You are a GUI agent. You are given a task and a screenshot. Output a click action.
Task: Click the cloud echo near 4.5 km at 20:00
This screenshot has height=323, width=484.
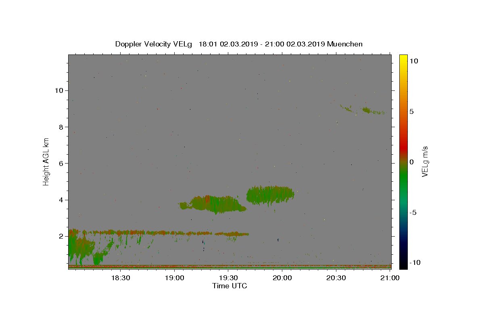tap(270, 195)
